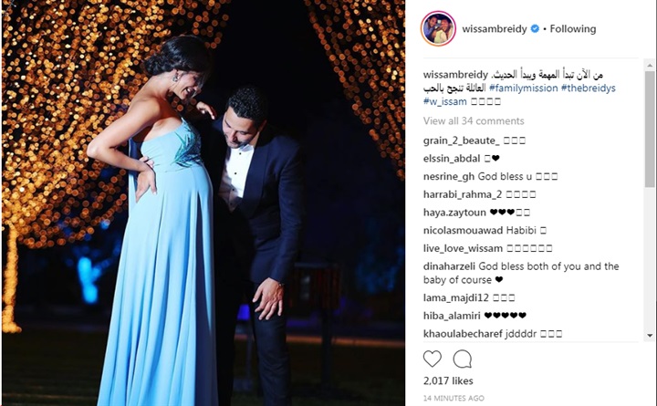Open hiba_alamiri commenter profile
Image resolution: width=657 pixels, height=406 pixels.
[x=452, y=316]
